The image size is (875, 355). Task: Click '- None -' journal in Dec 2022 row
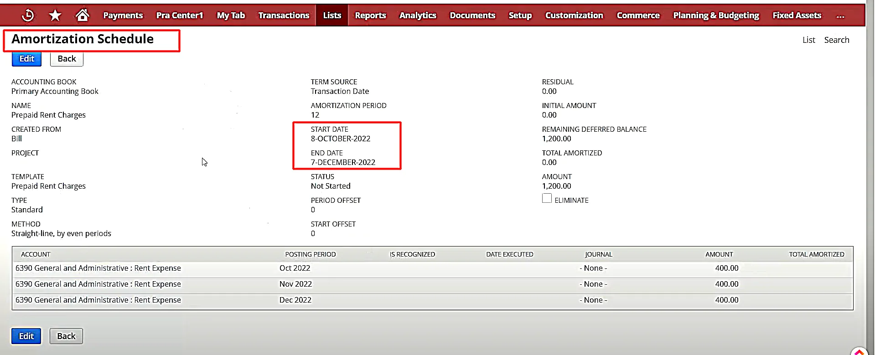[593, 300]
